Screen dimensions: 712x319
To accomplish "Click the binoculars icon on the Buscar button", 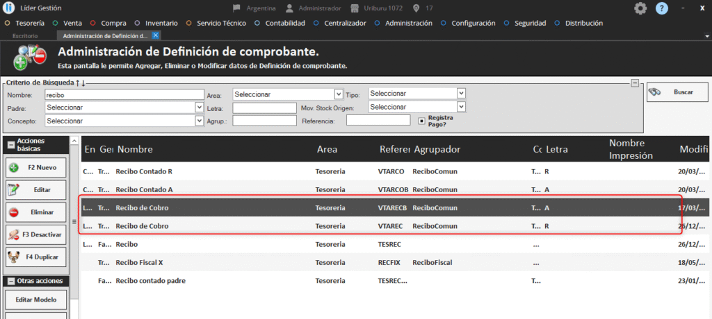I will (654, 92).
